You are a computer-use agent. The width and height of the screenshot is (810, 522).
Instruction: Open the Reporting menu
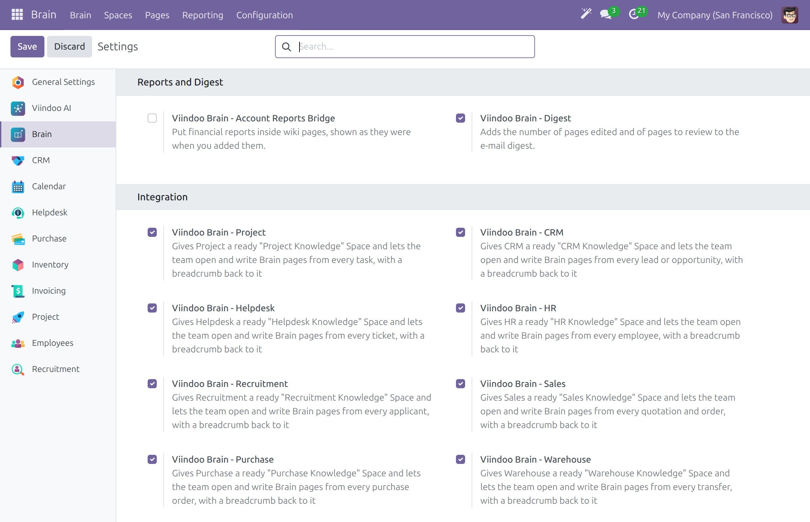(202, 15)
